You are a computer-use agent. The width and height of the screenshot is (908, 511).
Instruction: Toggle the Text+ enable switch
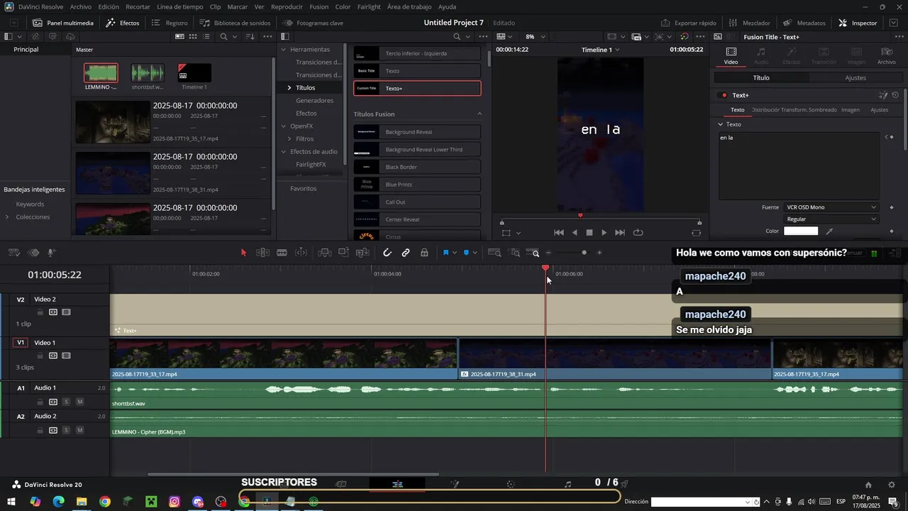pos(724,95)
